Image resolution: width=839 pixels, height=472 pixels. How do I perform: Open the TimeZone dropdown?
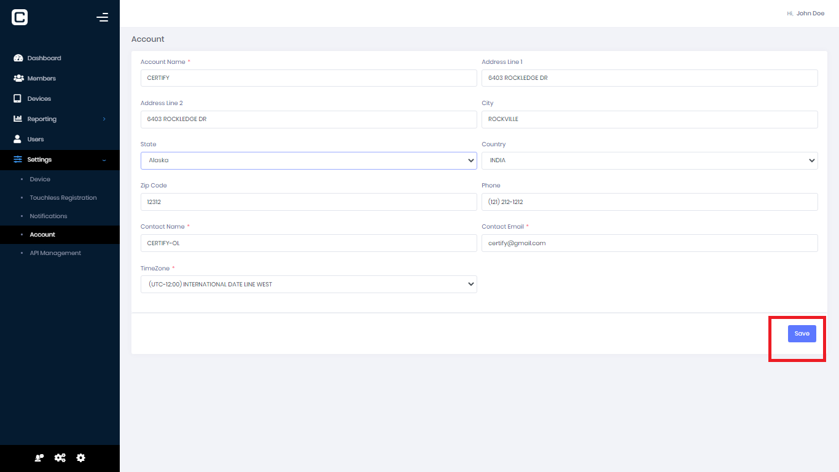click(x=308, y=284)
